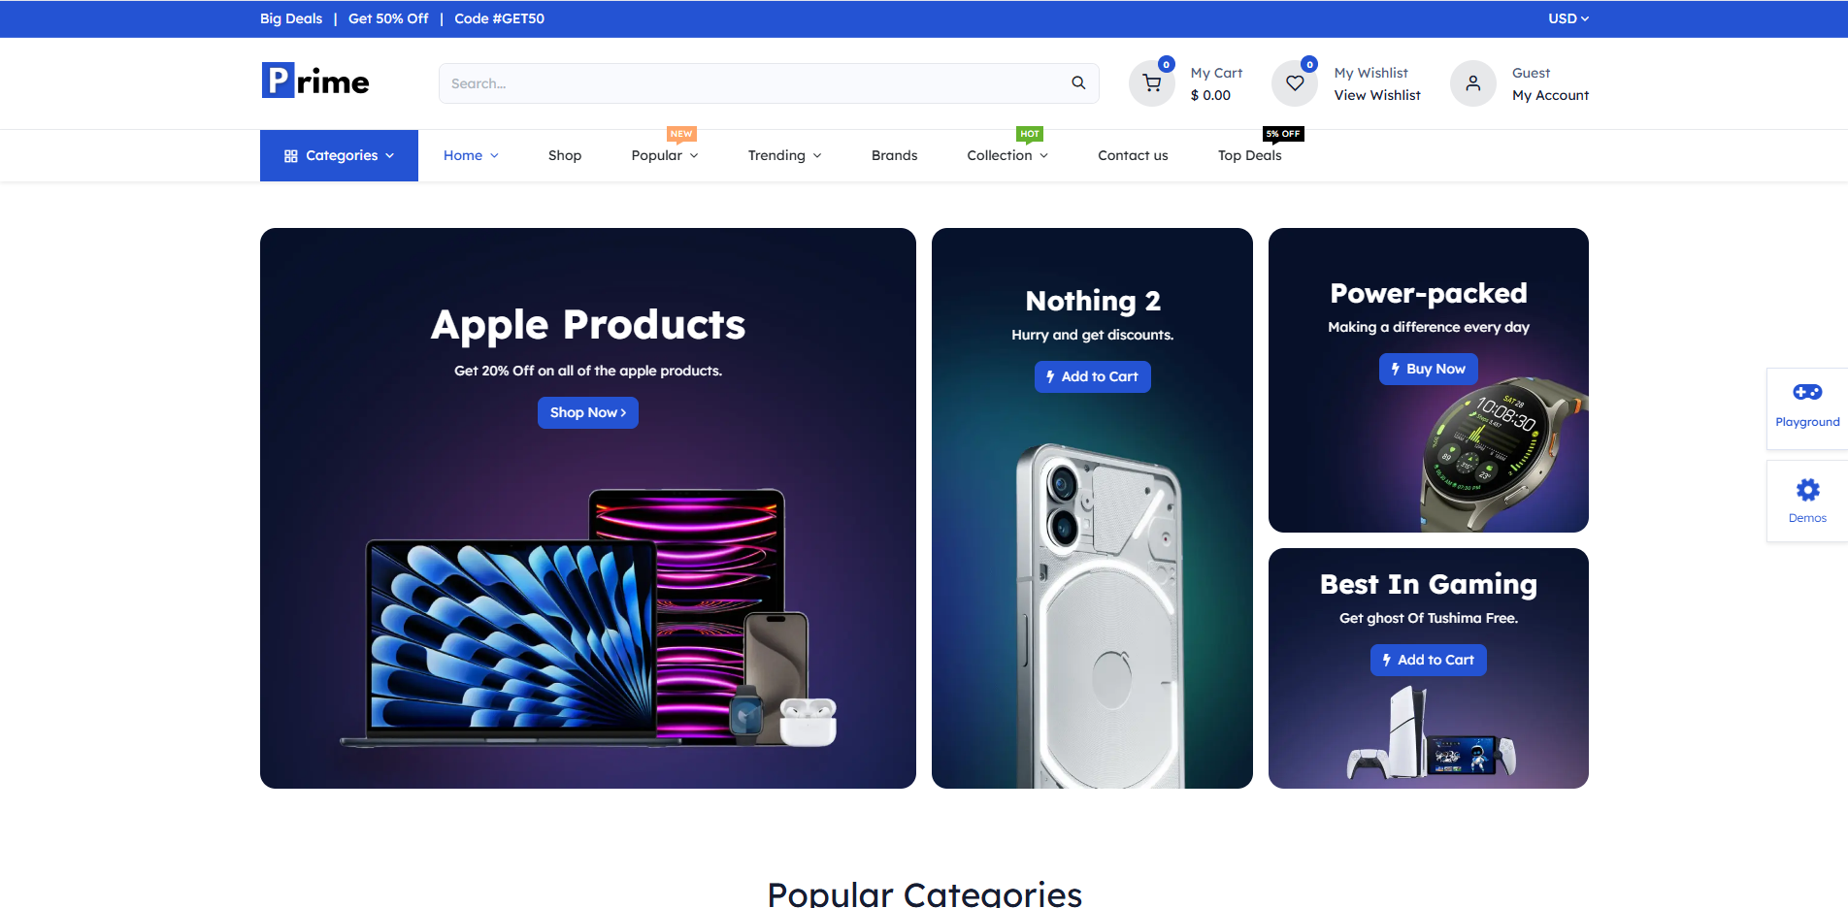Open the shopping cart icon
The image size is (1848, 908).
1152,83
